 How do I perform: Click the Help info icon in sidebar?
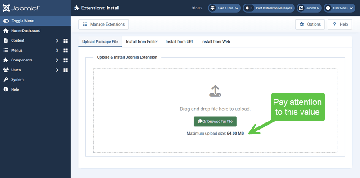(6, 90)
